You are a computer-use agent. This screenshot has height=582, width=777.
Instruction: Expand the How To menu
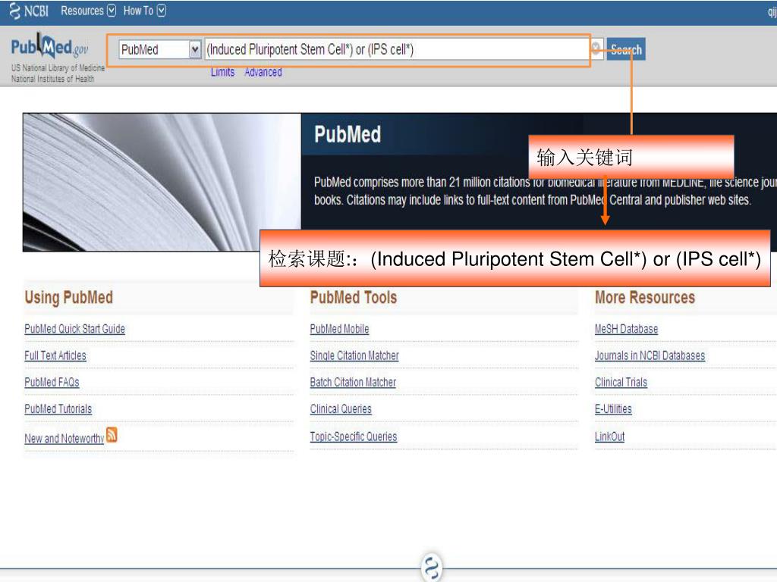click(144, 11)
